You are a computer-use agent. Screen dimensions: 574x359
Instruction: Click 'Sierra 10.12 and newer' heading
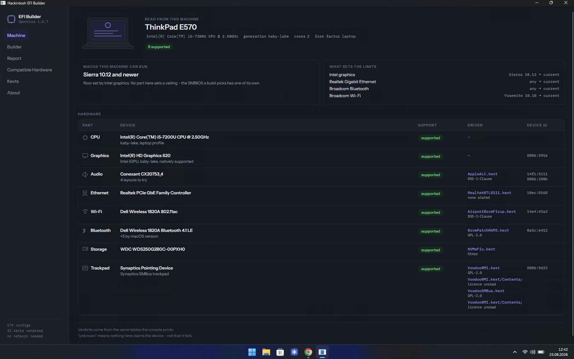tap(111, 75)
